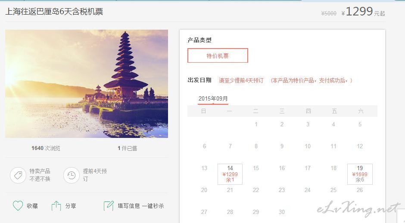Click calendar day 23

point(282,190)
